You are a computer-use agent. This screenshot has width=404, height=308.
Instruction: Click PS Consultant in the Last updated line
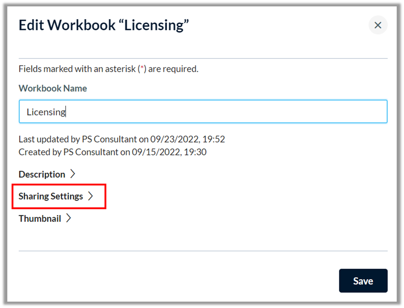109,139
